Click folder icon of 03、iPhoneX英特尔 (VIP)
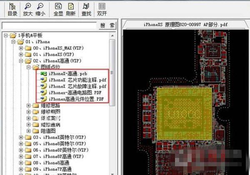250x175 pixels. tap(28, 137)
